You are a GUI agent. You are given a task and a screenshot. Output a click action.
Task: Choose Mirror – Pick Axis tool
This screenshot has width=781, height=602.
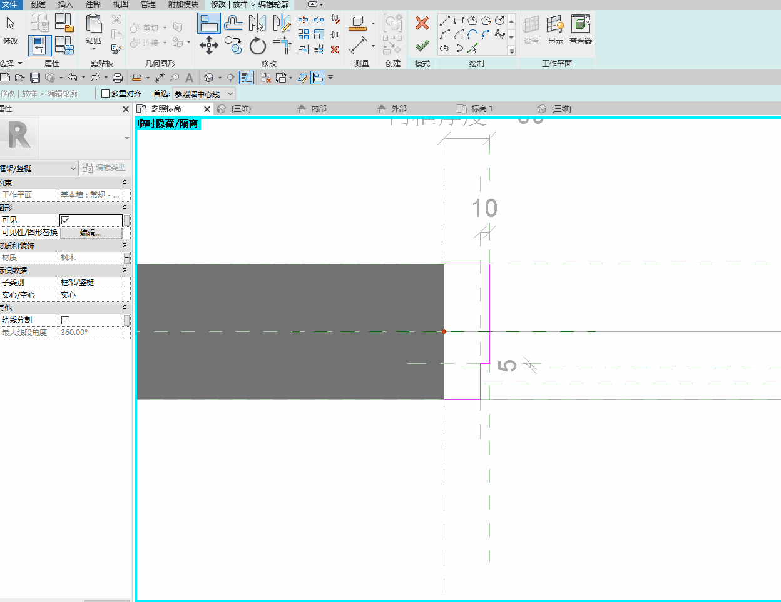tap(257, 24)
